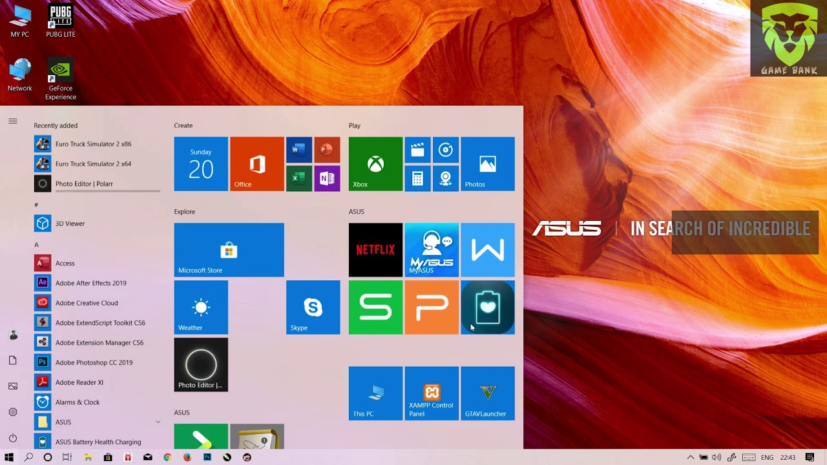Open Adobe Creative Cloud entry
This screenshot has height=465, width=827.
click(x=97, y=303)
